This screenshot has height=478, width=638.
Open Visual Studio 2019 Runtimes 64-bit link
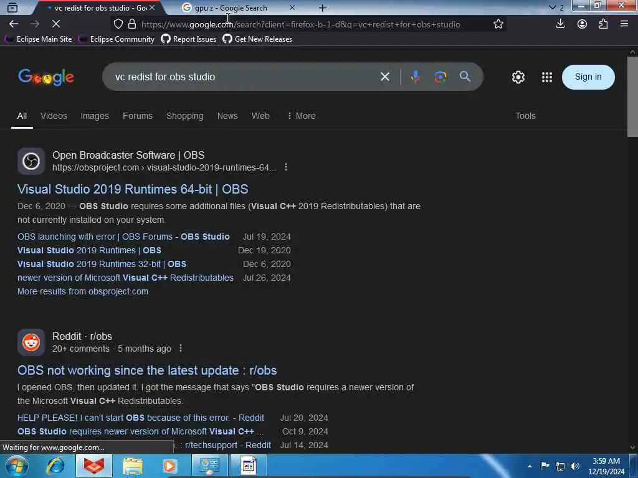(133, 189)
